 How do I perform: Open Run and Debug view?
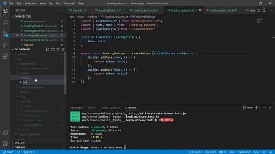[x=5, y=45]
